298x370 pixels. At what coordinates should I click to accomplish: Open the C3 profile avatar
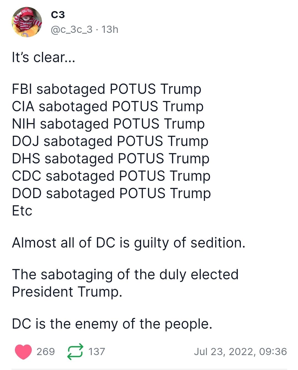(x=27, y=22)
